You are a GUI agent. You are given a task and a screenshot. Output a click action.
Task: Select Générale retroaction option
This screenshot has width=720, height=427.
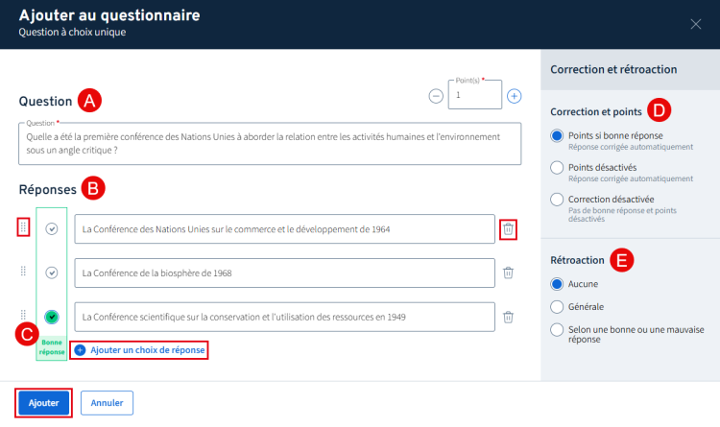(557, 307)
